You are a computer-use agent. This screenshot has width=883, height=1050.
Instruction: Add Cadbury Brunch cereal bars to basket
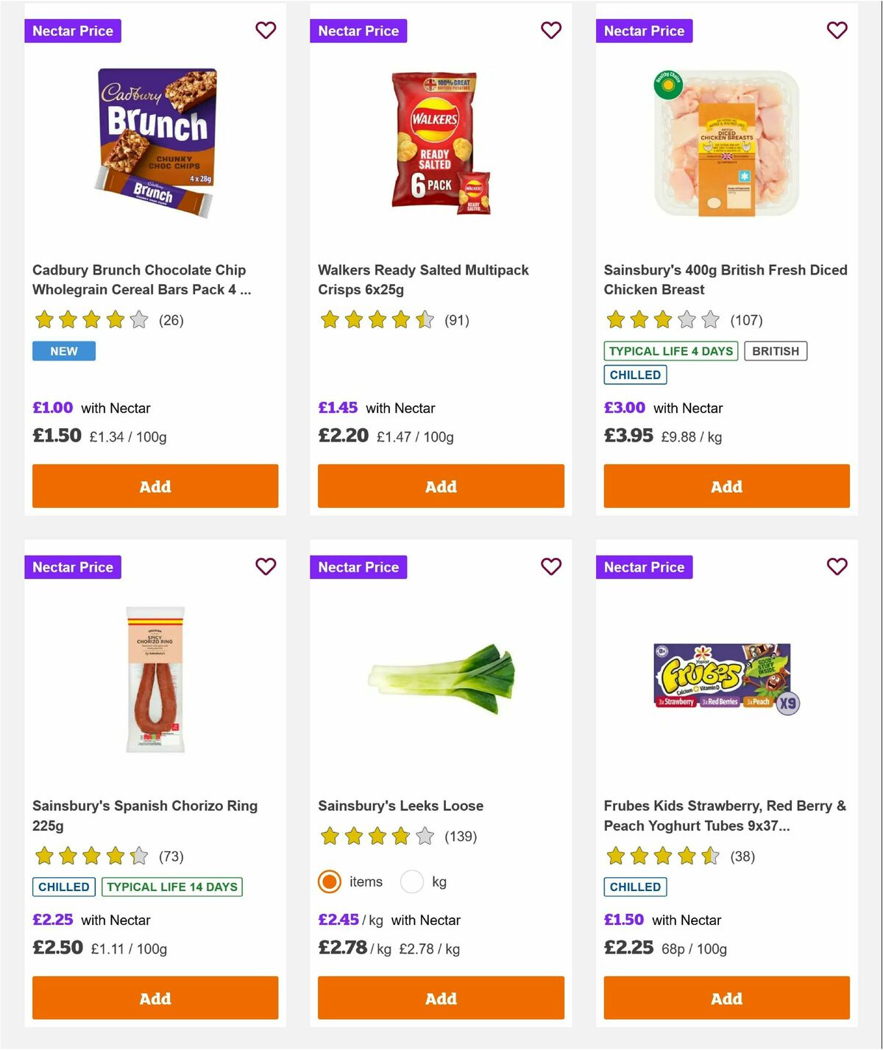[x=155, y=486]
